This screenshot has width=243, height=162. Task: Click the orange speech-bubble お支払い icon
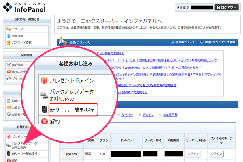tap(9, 108)
